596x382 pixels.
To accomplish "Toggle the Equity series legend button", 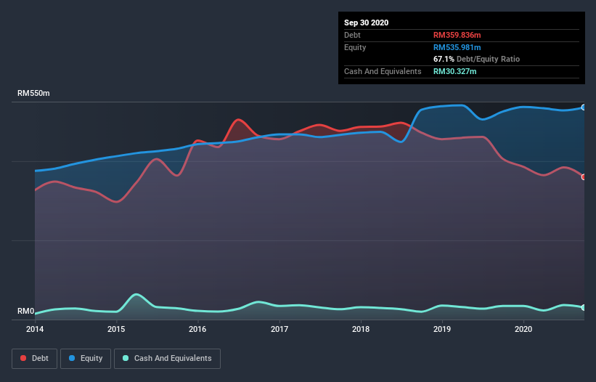I will (x=86, y=359).
